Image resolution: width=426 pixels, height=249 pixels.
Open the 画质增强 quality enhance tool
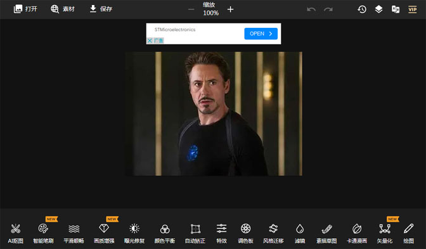pyautogui.click(x=104, y=233)
